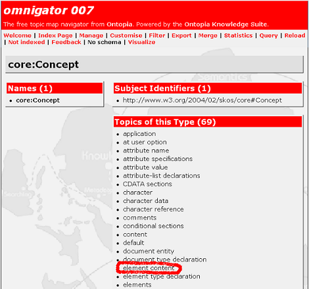
Task: Open the CDATA sections topic
Action: tap(147, 184)
